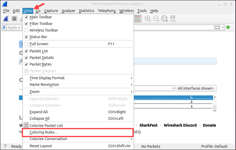Viewport: 236px width, 150px height.
Task: Open the Telephony menu
Action: (107, 11)
